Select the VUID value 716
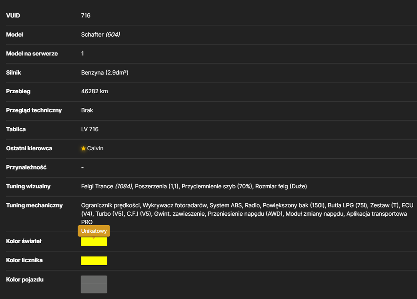The image size is (417, 299). 85,15
